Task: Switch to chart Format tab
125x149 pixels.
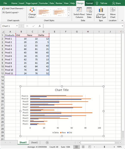Action: [x=89, y=3]
